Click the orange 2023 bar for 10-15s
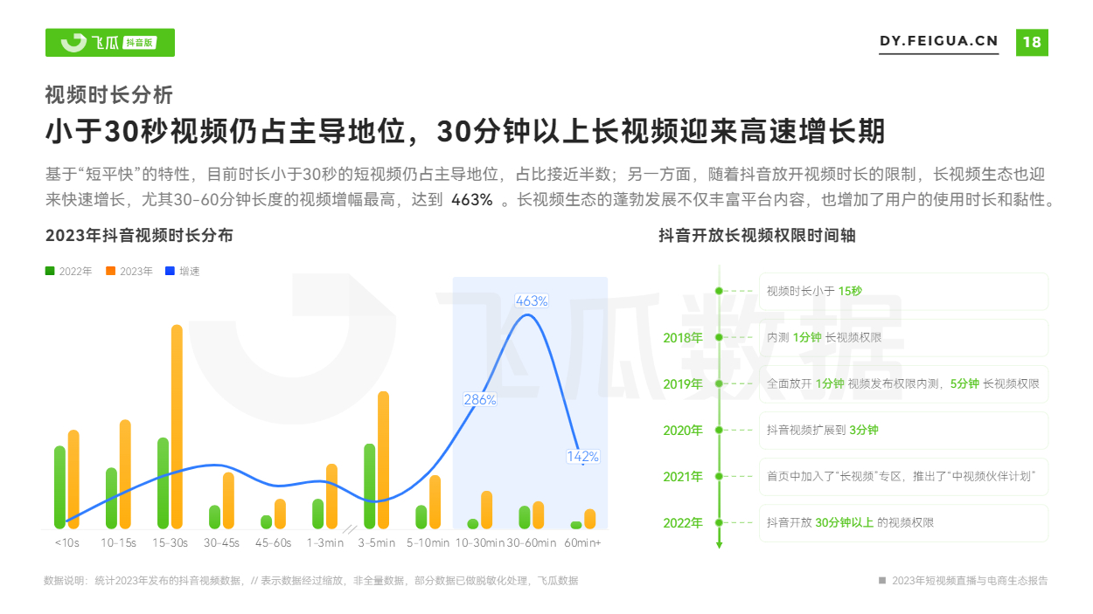The height and width of the screenshot is (614, 1093). pyautogui.click(x=125, y=474)
